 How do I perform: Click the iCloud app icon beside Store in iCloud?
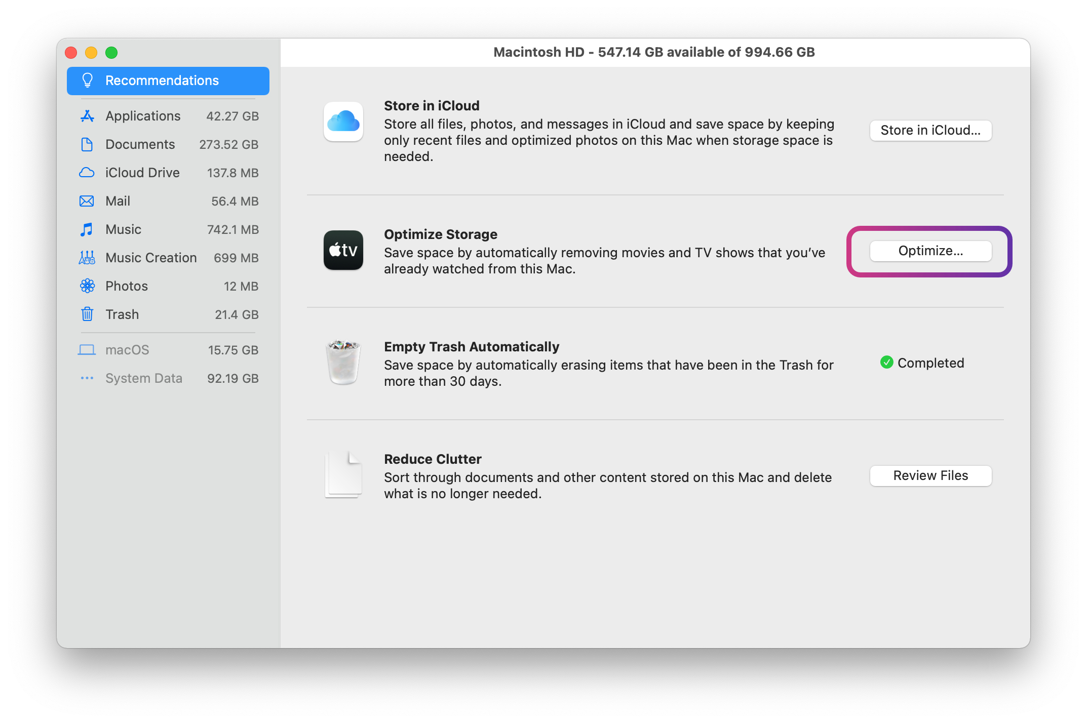[343, 122]
